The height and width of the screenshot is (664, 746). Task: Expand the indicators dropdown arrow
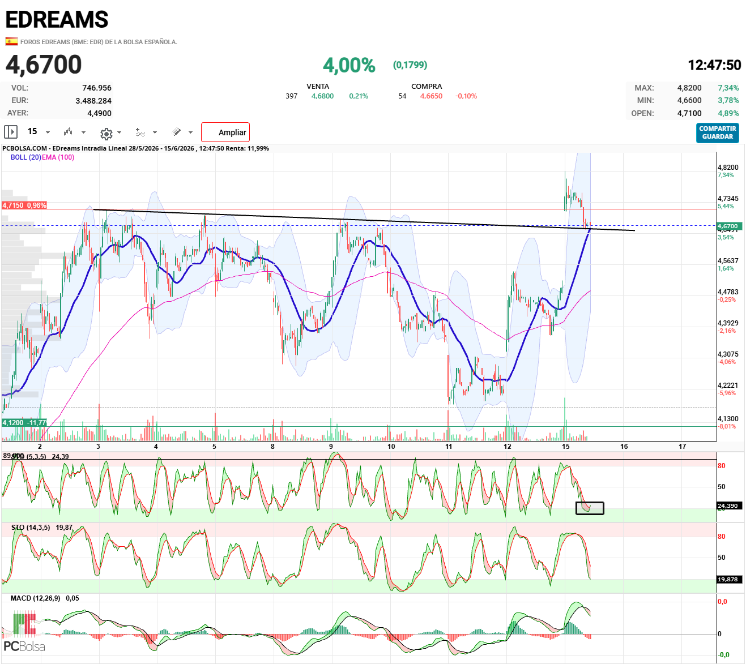155,132
